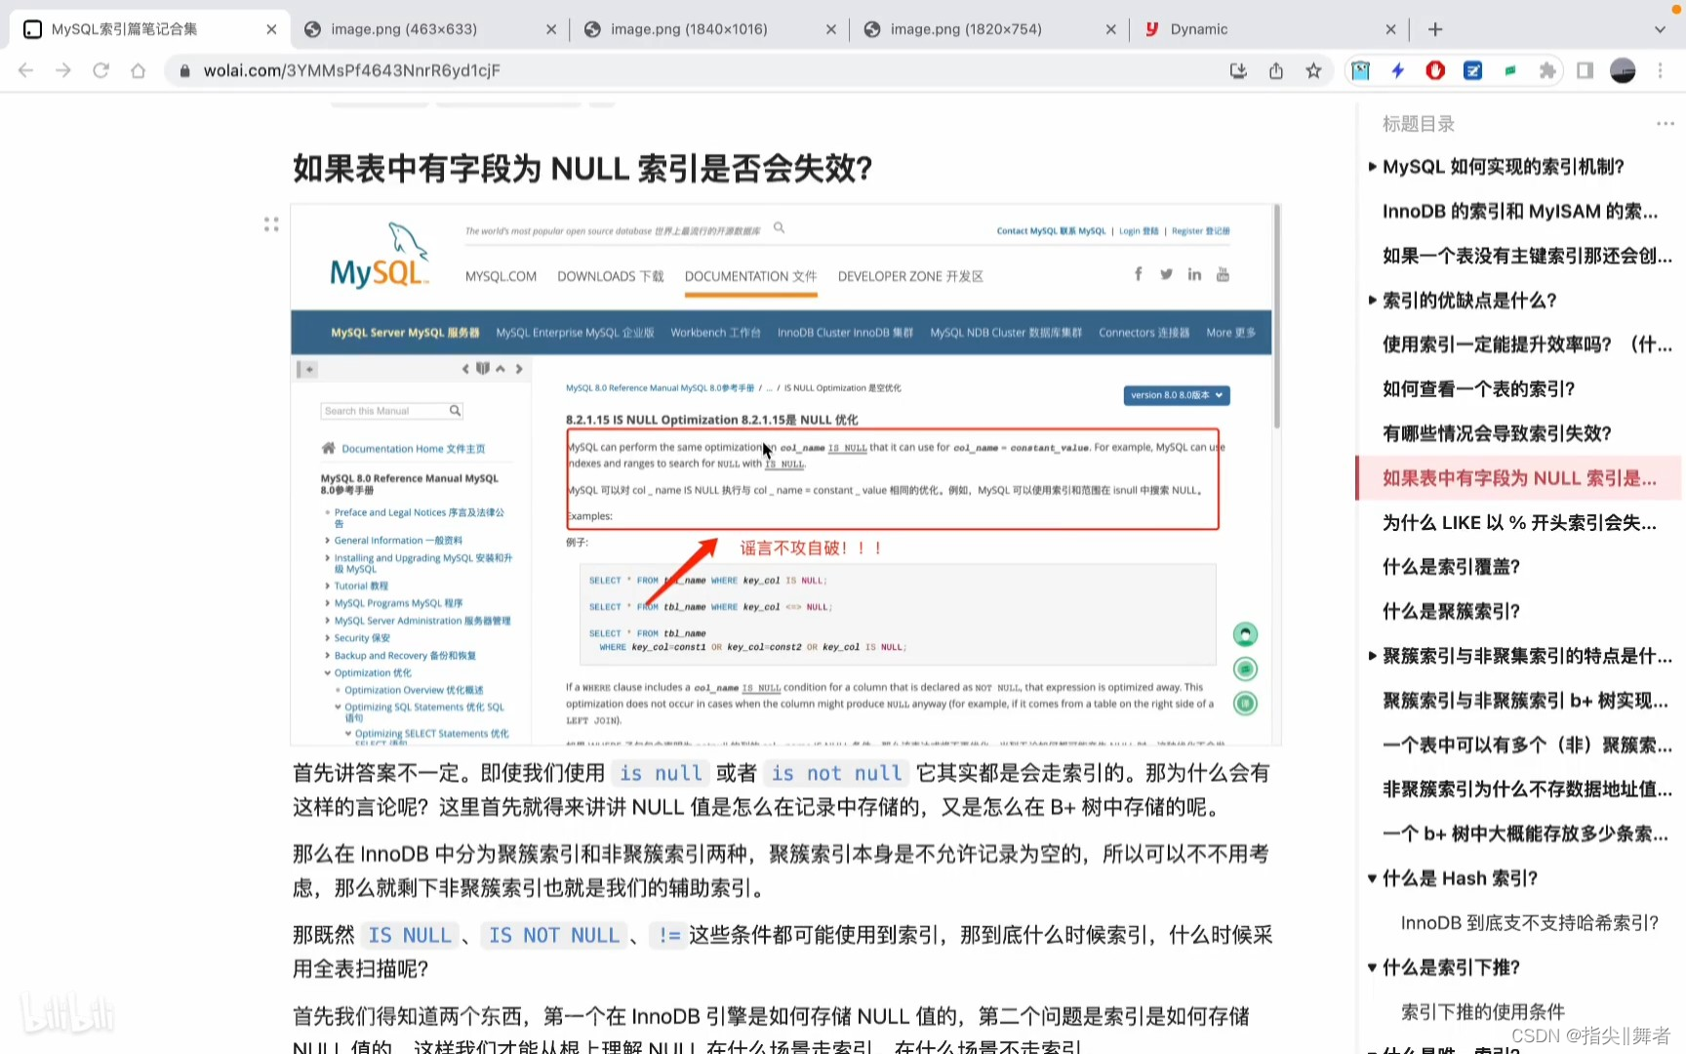Click the blue square extension icon with a Z
The height and width of the screenshot is (1054, 1686).
1473,70
